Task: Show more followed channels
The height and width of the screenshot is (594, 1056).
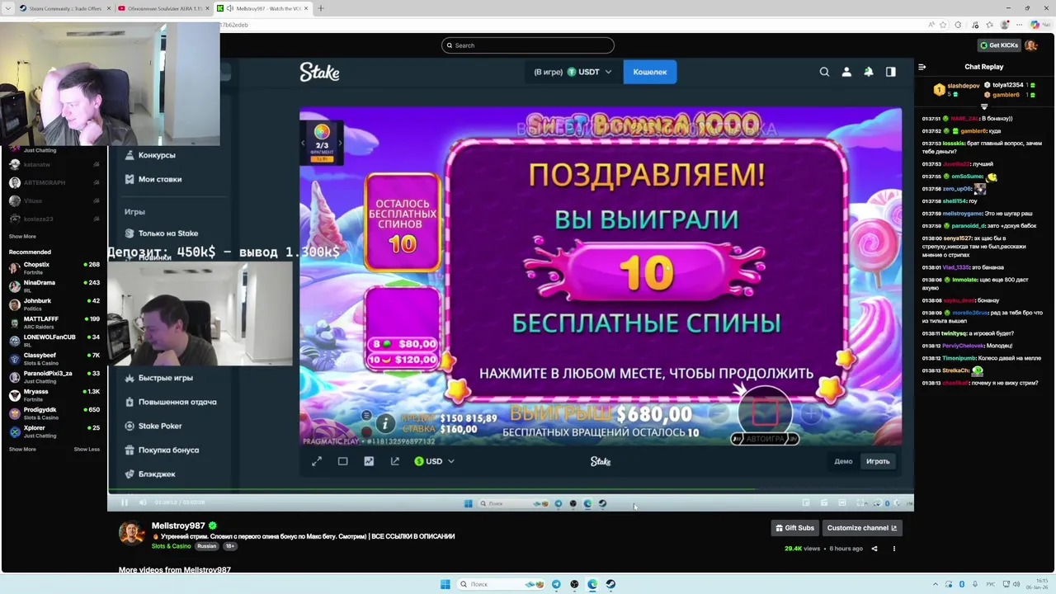Action: [x=22, y=236]
